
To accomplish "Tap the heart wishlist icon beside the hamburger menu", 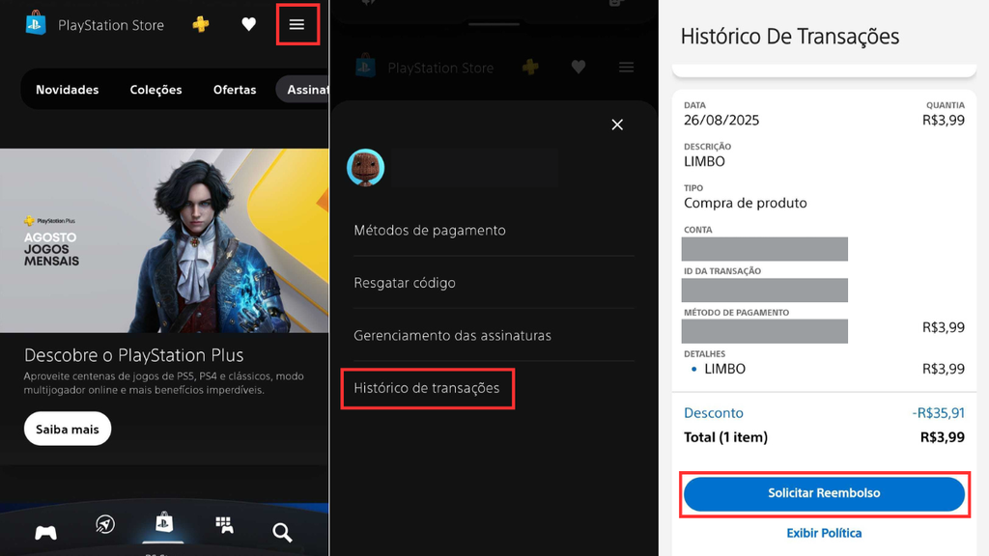I will [x=248, y=24].
